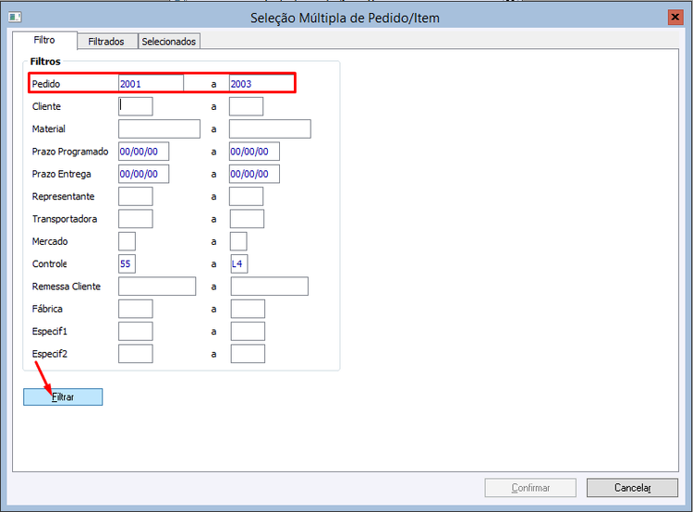Click the Transportadora start field
The image size is (693, 512).
pyautogui.click(x=136, y=219)
